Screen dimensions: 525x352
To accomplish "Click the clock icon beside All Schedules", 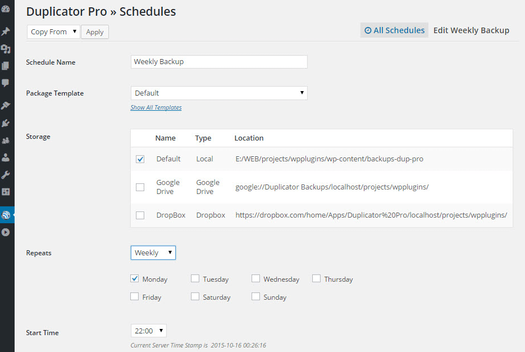I will [x=368, y=30].
